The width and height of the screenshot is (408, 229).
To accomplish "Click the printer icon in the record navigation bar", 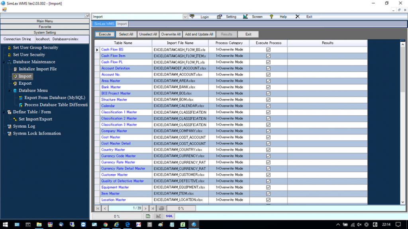I will (161, 208).
